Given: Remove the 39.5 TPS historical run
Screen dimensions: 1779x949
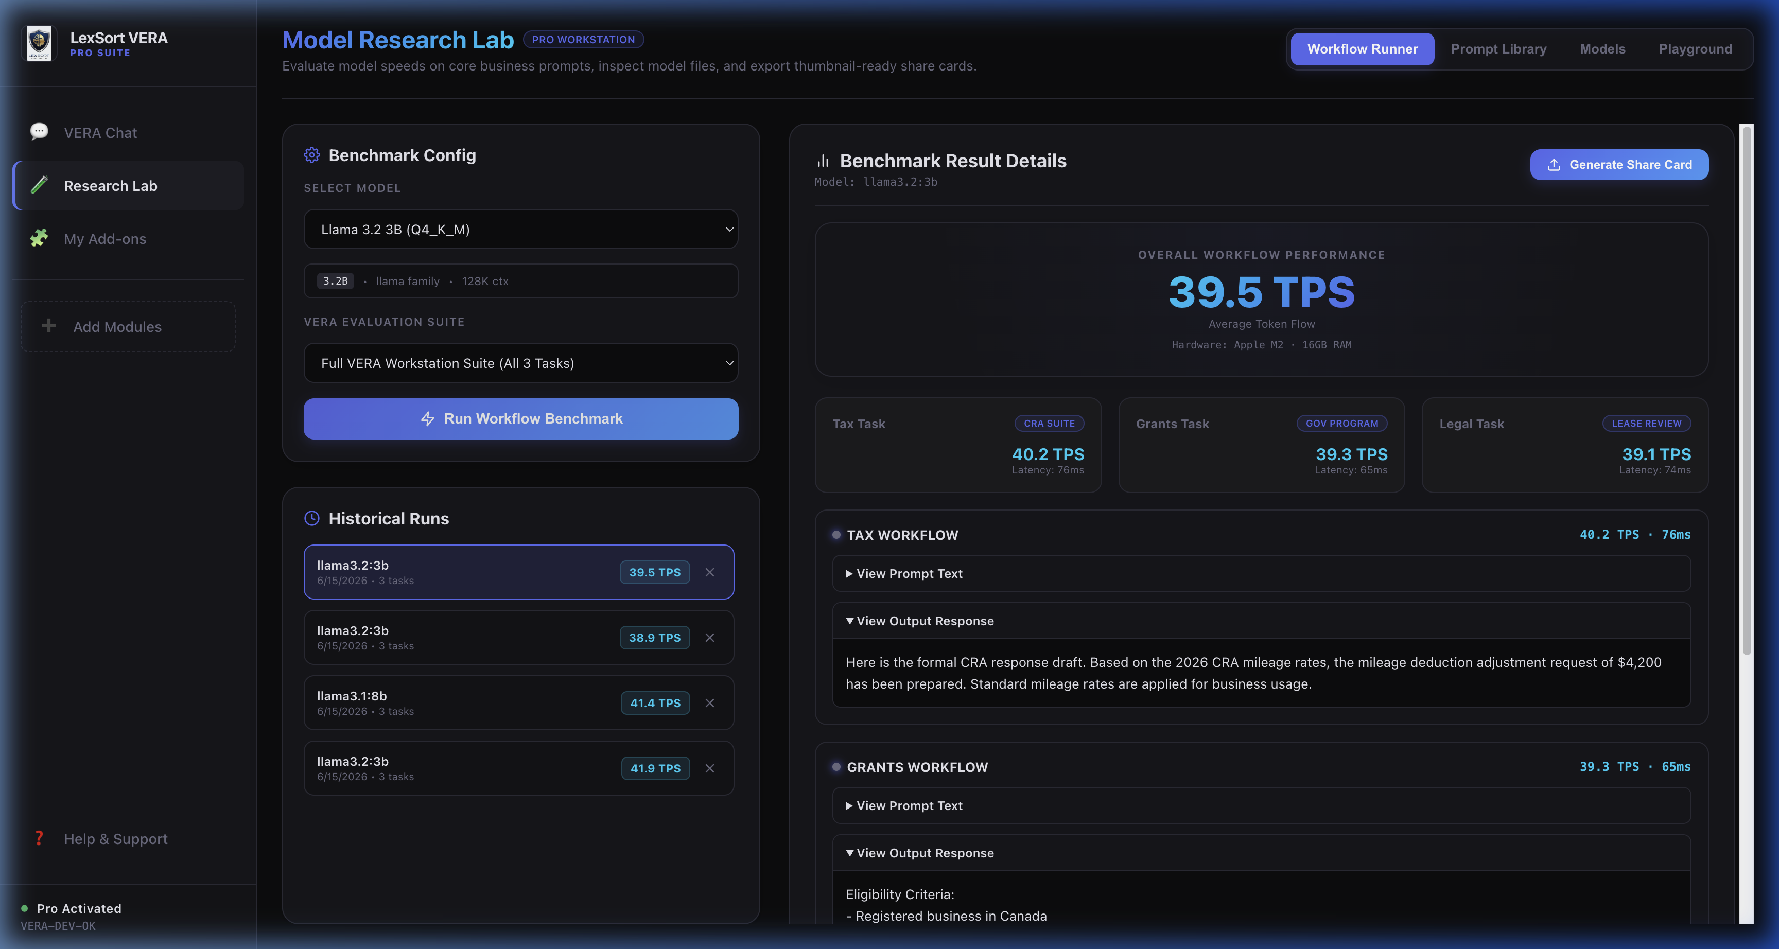Looking at the screenshot, I should (710, 572).
